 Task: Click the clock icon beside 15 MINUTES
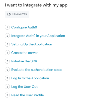click(x=9, y=14)
